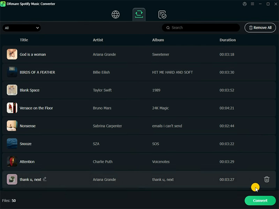Click artist SZA
The height and width of the screenshot is (209, 279).
click(96, 144)
